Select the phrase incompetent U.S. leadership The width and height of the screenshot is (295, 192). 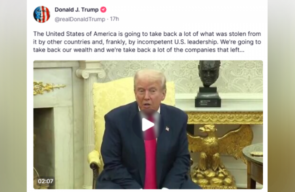coord(177,42)
